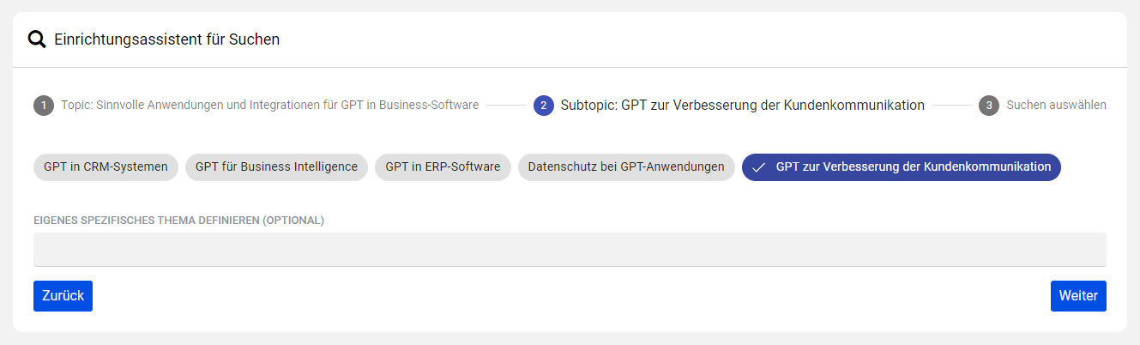Pick the 'GPT in ERP-Software' chip
1140x345 pixels.
click(x=443, y=167)
